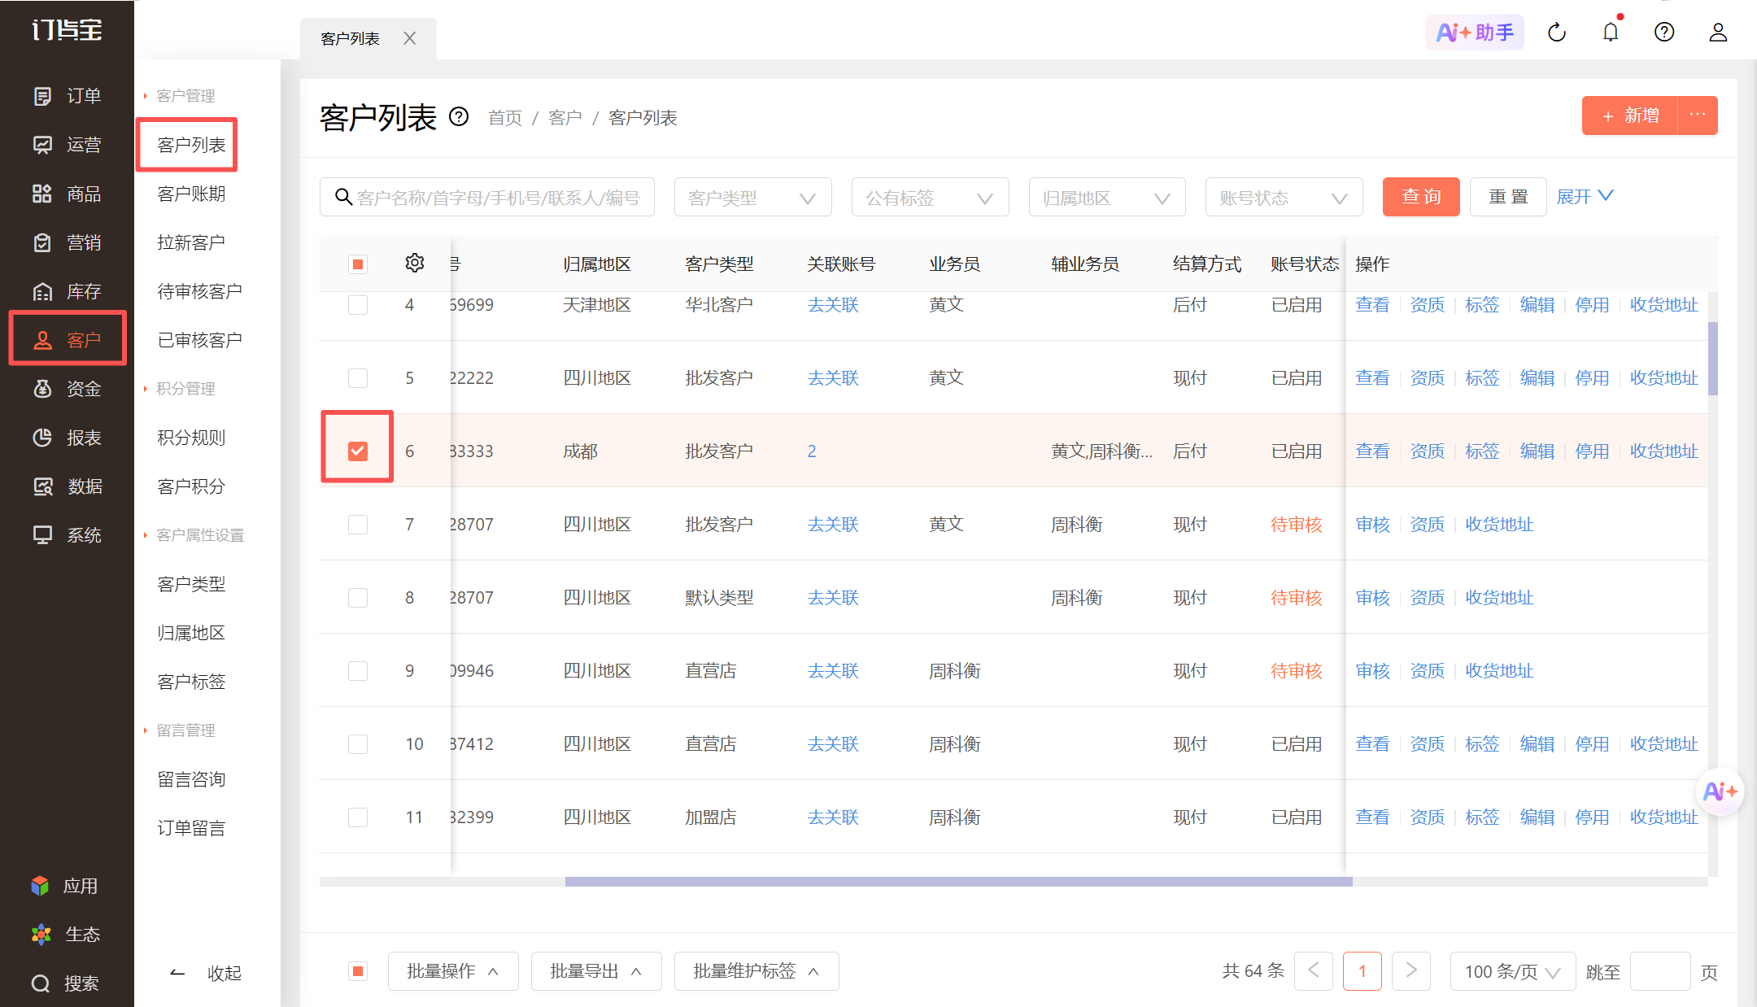1757x1007 pixels.
Task: Open the 资金 sidebar module
Action: point(67,389)
